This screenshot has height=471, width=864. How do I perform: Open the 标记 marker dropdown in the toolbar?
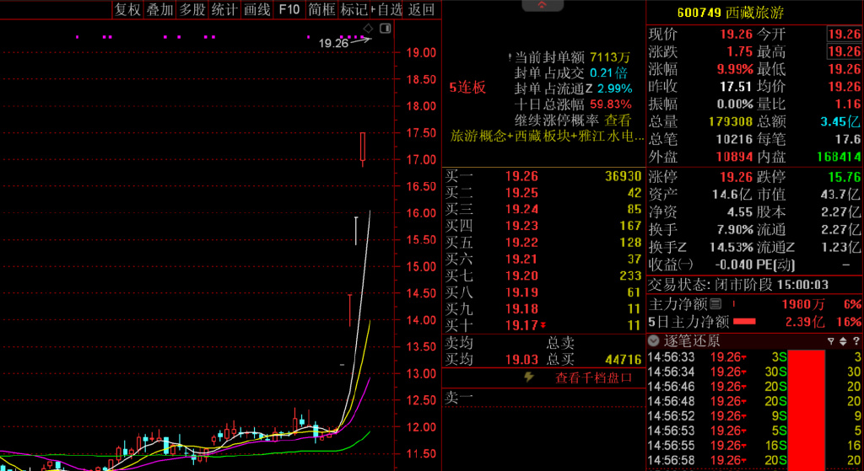pos(354,9)
